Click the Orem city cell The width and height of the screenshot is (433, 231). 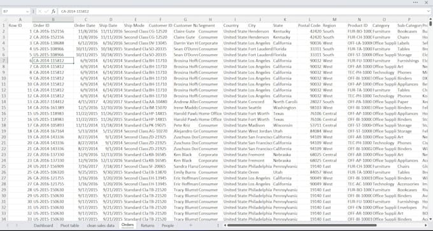pos(260,172)
